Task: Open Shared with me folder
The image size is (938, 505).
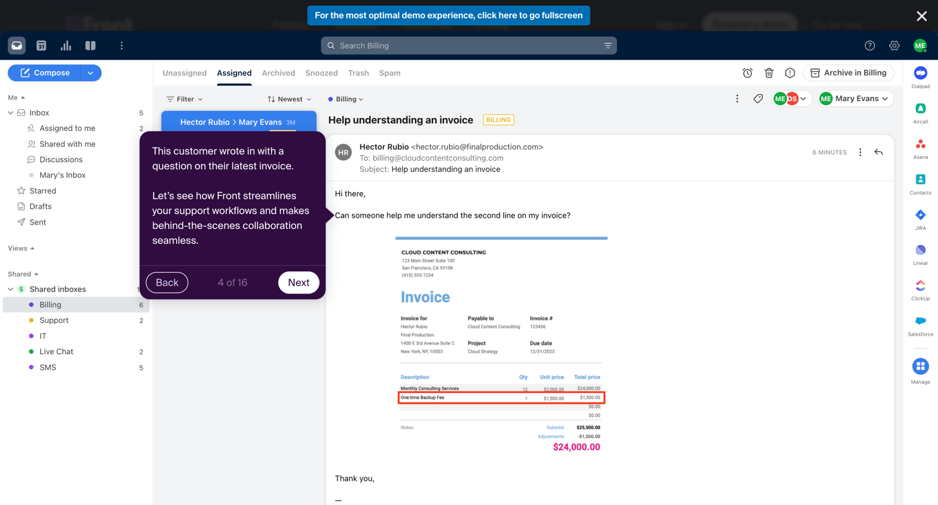Action: (x=68, y=144)
